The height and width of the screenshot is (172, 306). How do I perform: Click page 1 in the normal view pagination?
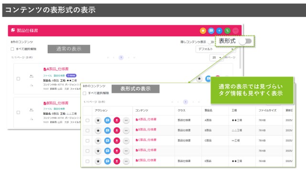coord(121,57)
